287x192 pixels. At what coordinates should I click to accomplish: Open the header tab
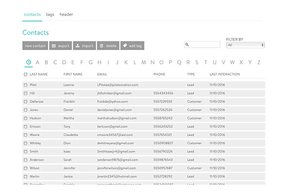coord(66,14)
